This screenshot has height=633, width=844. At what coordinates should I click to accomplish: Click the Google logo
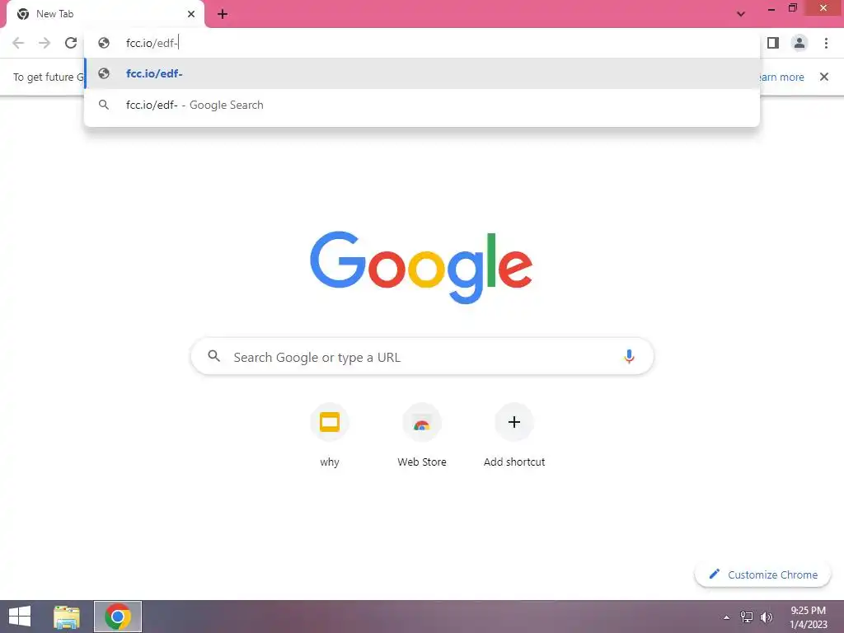click(421, 268)
